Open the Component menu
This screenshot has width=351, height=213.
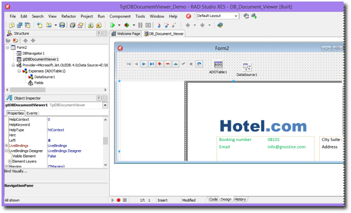120,16
